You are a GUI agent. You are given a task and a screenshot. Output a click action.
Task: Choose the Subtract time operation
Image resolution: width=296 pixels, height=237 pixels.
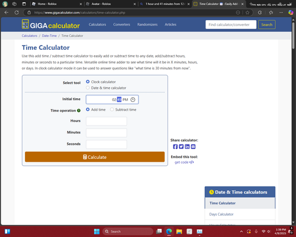[x=112, y=110]
